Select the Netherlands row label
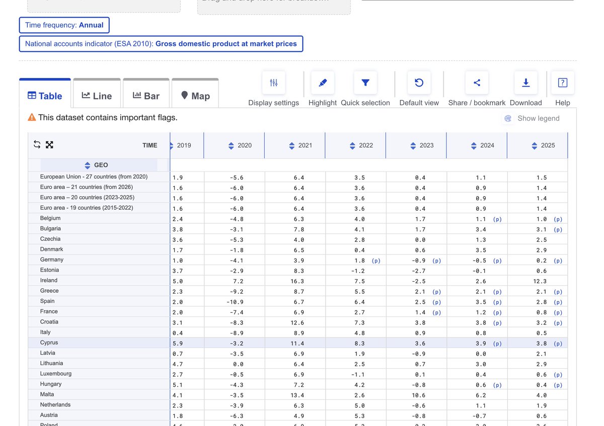This screenshot has width=604, height=426. (x=55, y=405)
